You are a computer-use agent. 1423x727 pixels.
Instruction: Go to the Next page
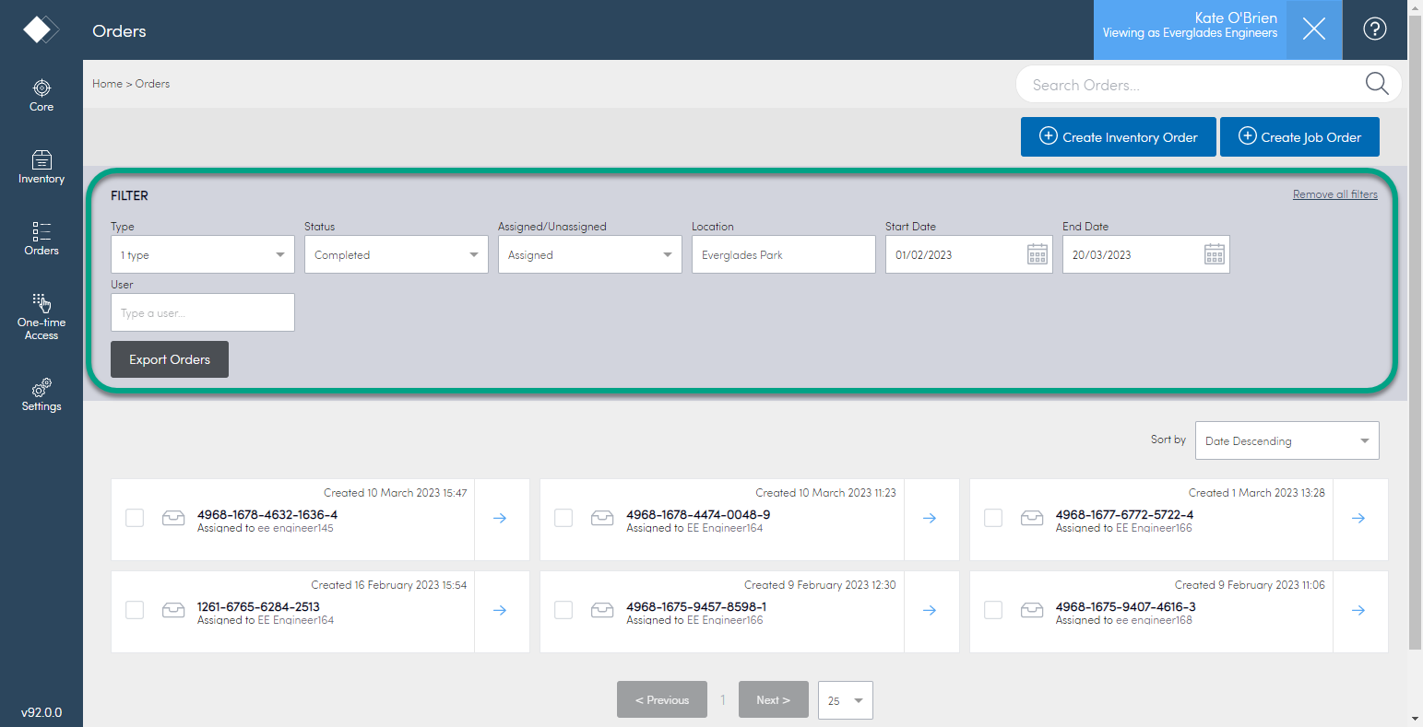773,700
